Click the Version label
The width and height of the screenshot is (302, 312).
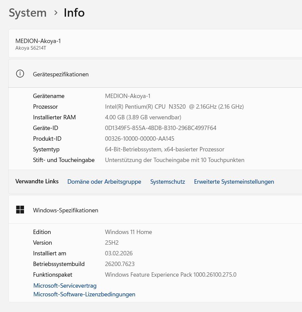tap(42, 243)
